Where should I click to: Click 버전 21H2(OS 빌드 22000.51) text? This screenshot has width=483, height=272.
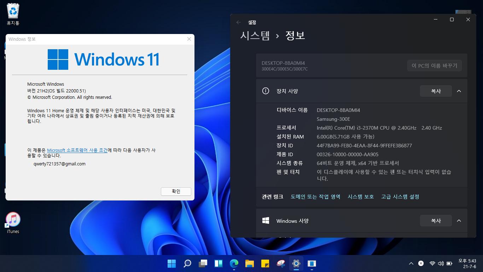click(x=57, y=91)
